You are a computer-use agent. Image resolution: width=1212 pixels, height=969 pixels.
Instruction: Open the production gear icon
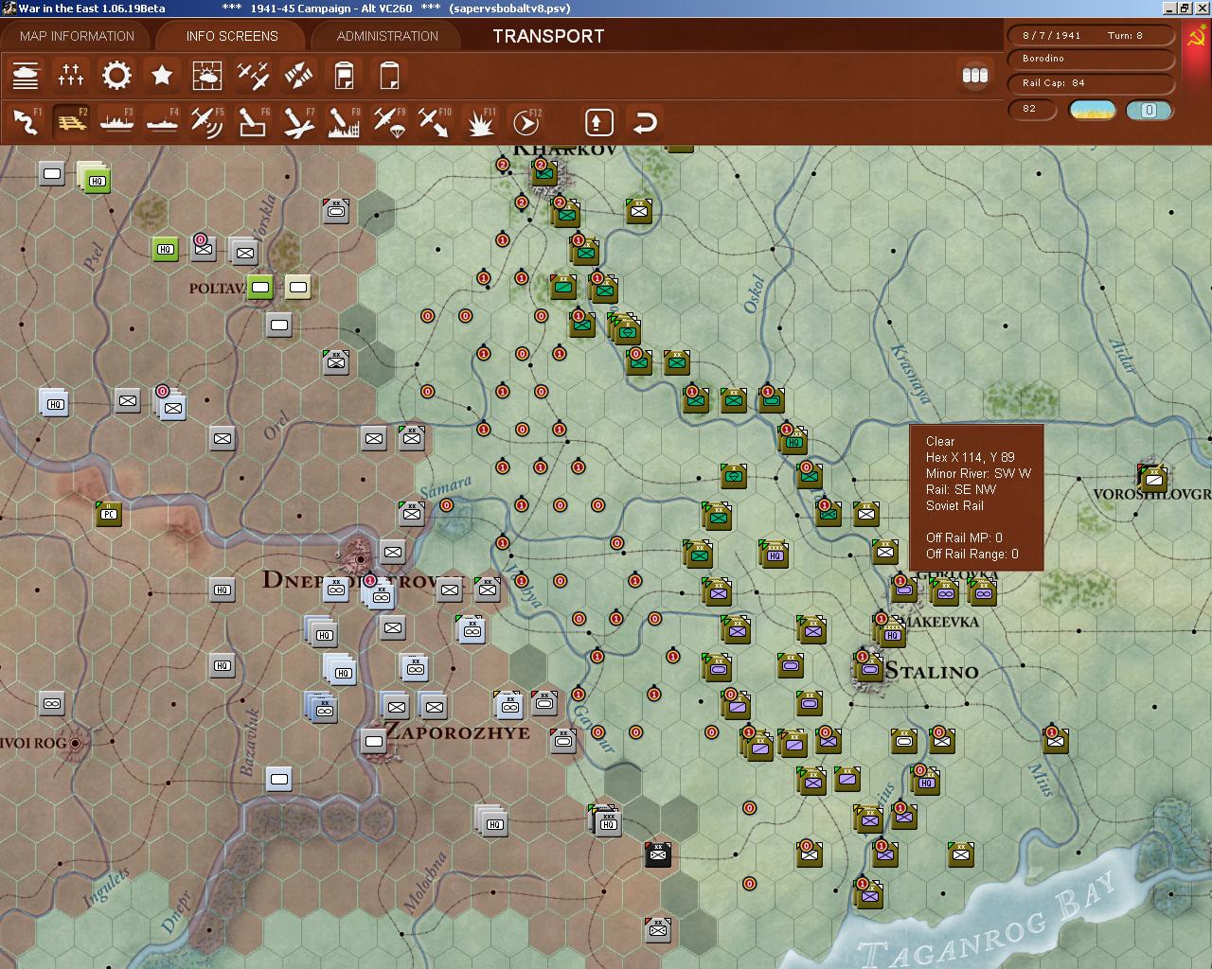(116, 76)
